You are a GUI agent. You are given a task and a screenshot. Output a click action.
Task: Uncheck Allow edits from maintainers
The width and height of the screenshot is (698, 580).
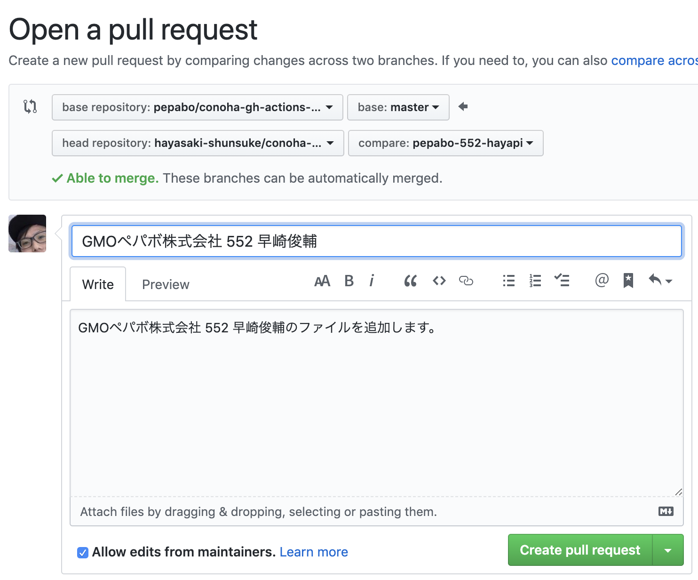coord(83,552)
